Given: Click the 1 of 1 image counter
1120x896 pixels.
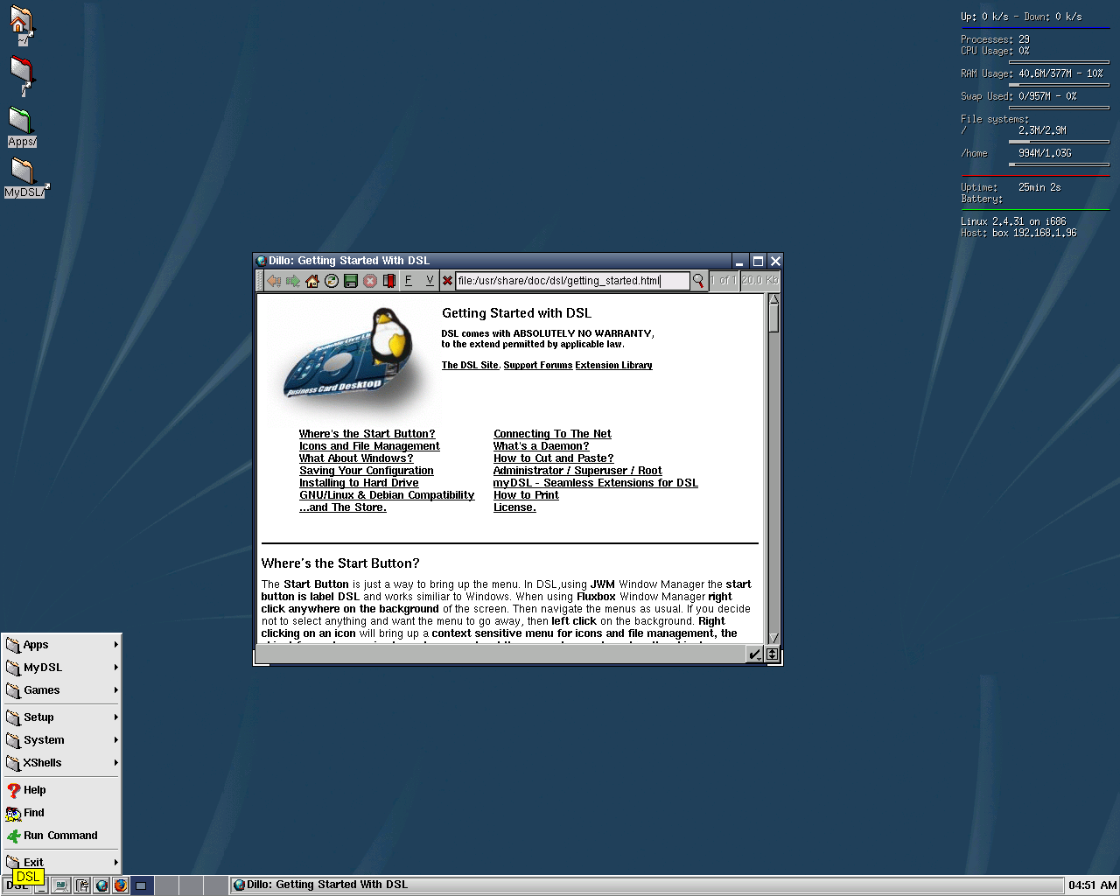Looking at the screenshot, I should tap(724, 281).
